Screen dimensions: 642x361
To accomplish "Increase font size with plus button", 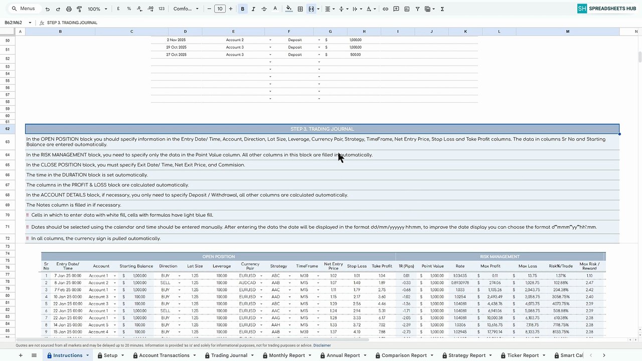I will coord(231,9).
